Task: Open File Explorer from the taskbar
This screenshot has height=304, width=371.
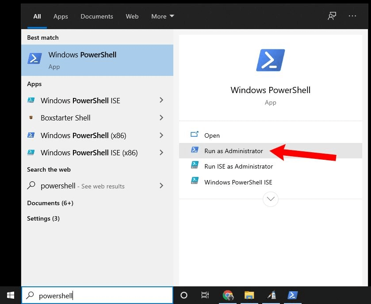Action: pyautogui.click(x=249, y=295)
